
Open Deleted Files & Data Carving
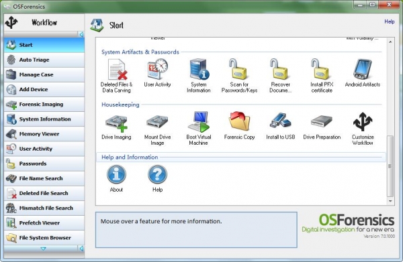coord(116,76)
